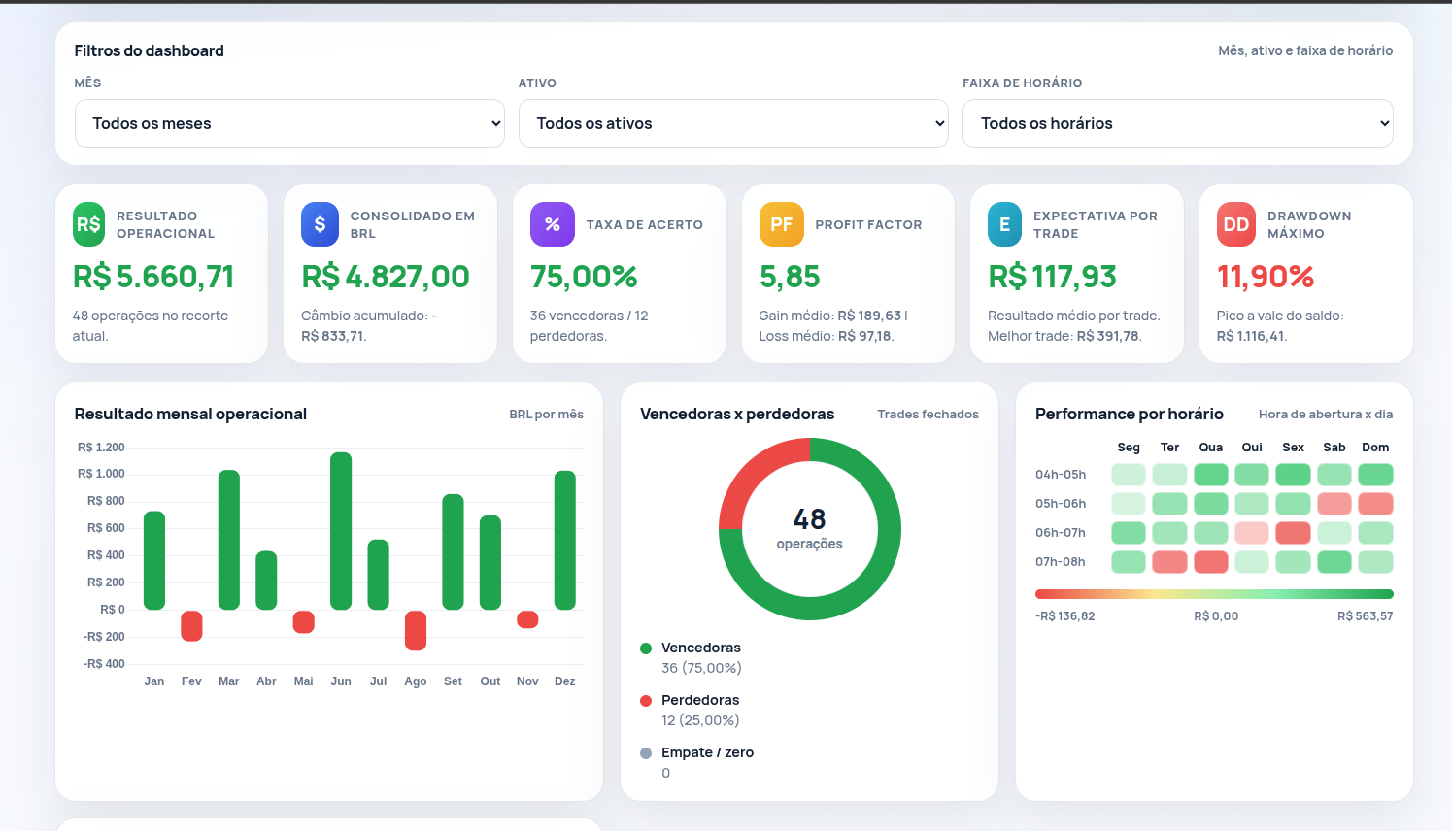Click the Vencedoras x perdedoras title
This screenshot has height=831, width=1452.
(x=737, y=414)
